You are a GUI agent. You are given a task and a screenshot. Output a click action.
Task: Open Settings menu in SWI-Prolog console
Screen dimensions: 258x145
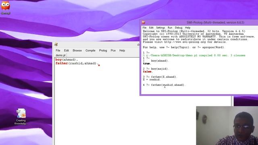[160, 28]
